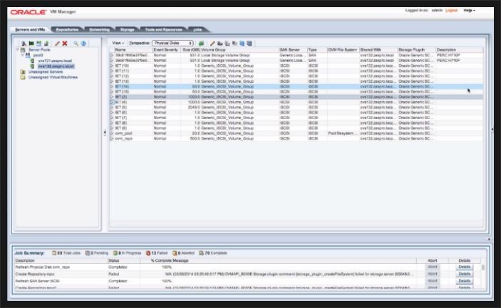This screenshot has height=308, width=501.
Task: Click the Logout link
Action: pos(451,11)
